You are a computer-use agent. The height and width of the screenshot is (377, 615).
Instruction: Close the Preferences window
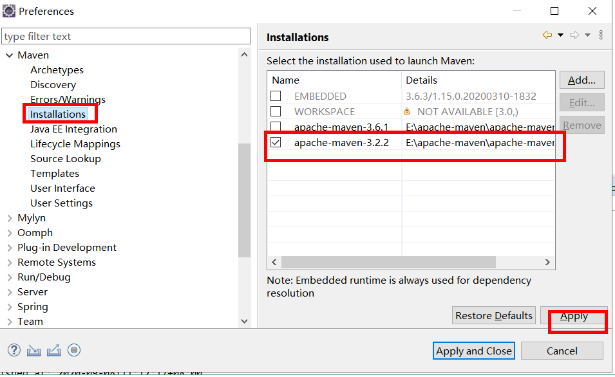click(592, 11)
